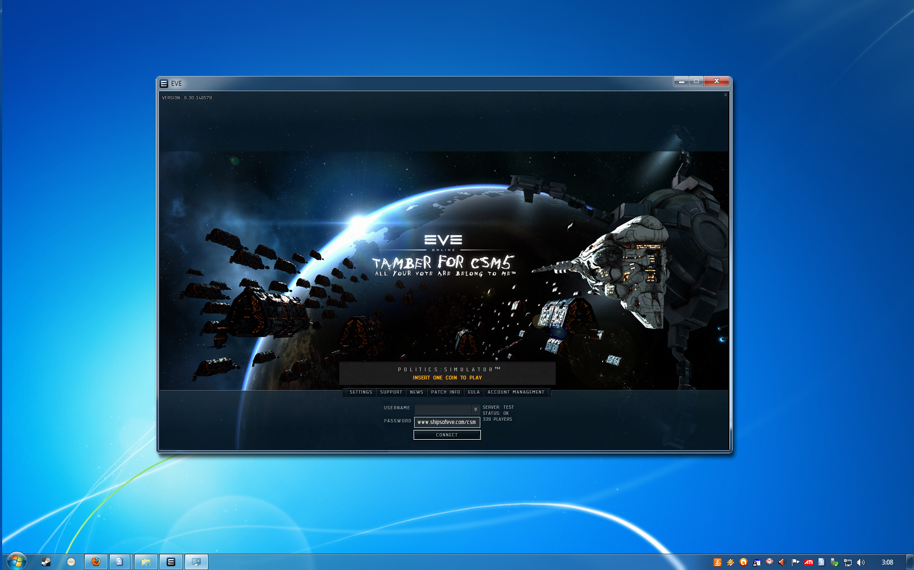
Task: Click the 'Insert One Coin to Play' text
Action: point(447,378)
